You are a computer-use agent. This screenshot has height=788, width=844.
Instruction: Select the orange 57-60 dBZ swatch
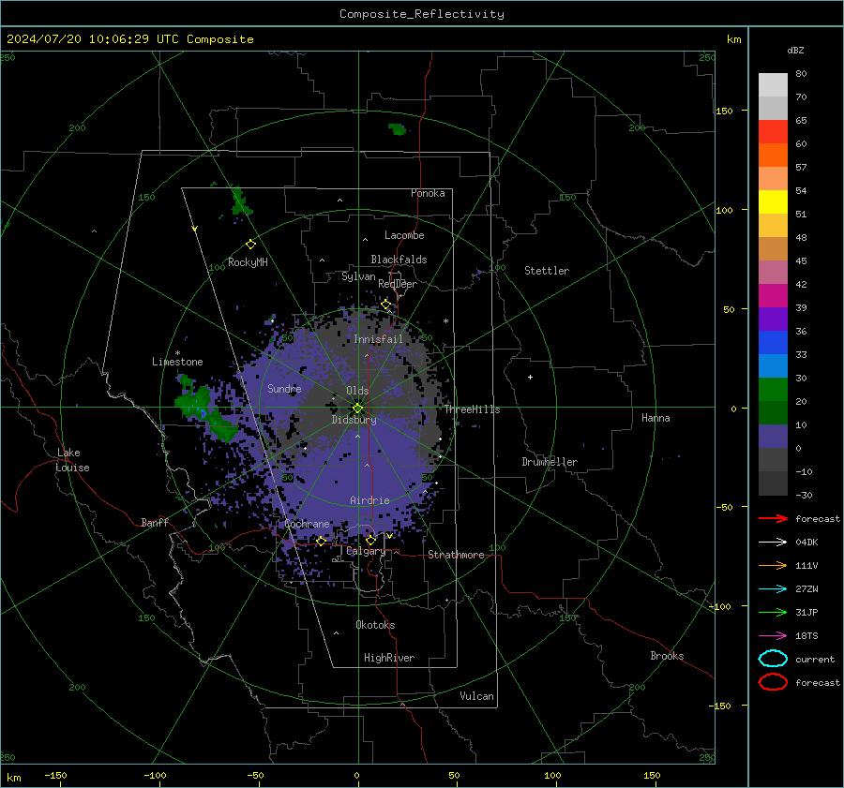pyautogui.click(x=773, y=156)
